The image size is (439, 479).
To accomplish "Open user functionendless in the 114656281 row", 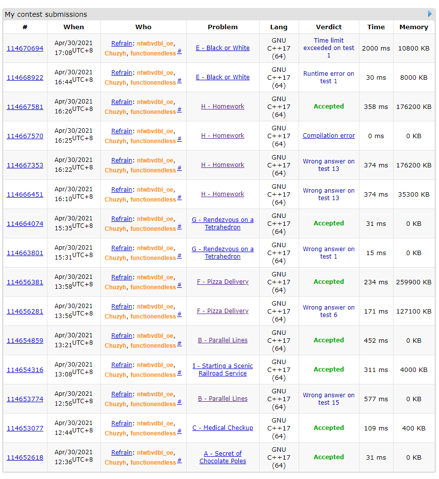I will click(x=153, y=317).
